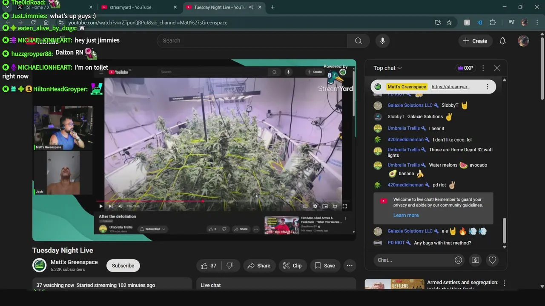Close the live chat panel
Screen dimensions: 545x306
[497, 68]
